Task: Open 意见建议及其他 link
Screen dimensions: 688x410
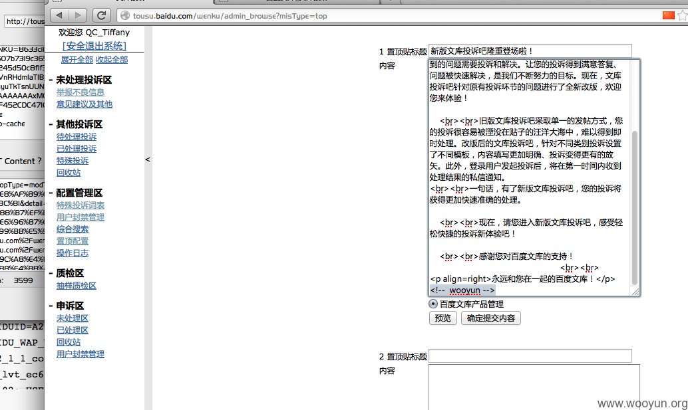Action: pyautogui.click(x=85, y=104)
